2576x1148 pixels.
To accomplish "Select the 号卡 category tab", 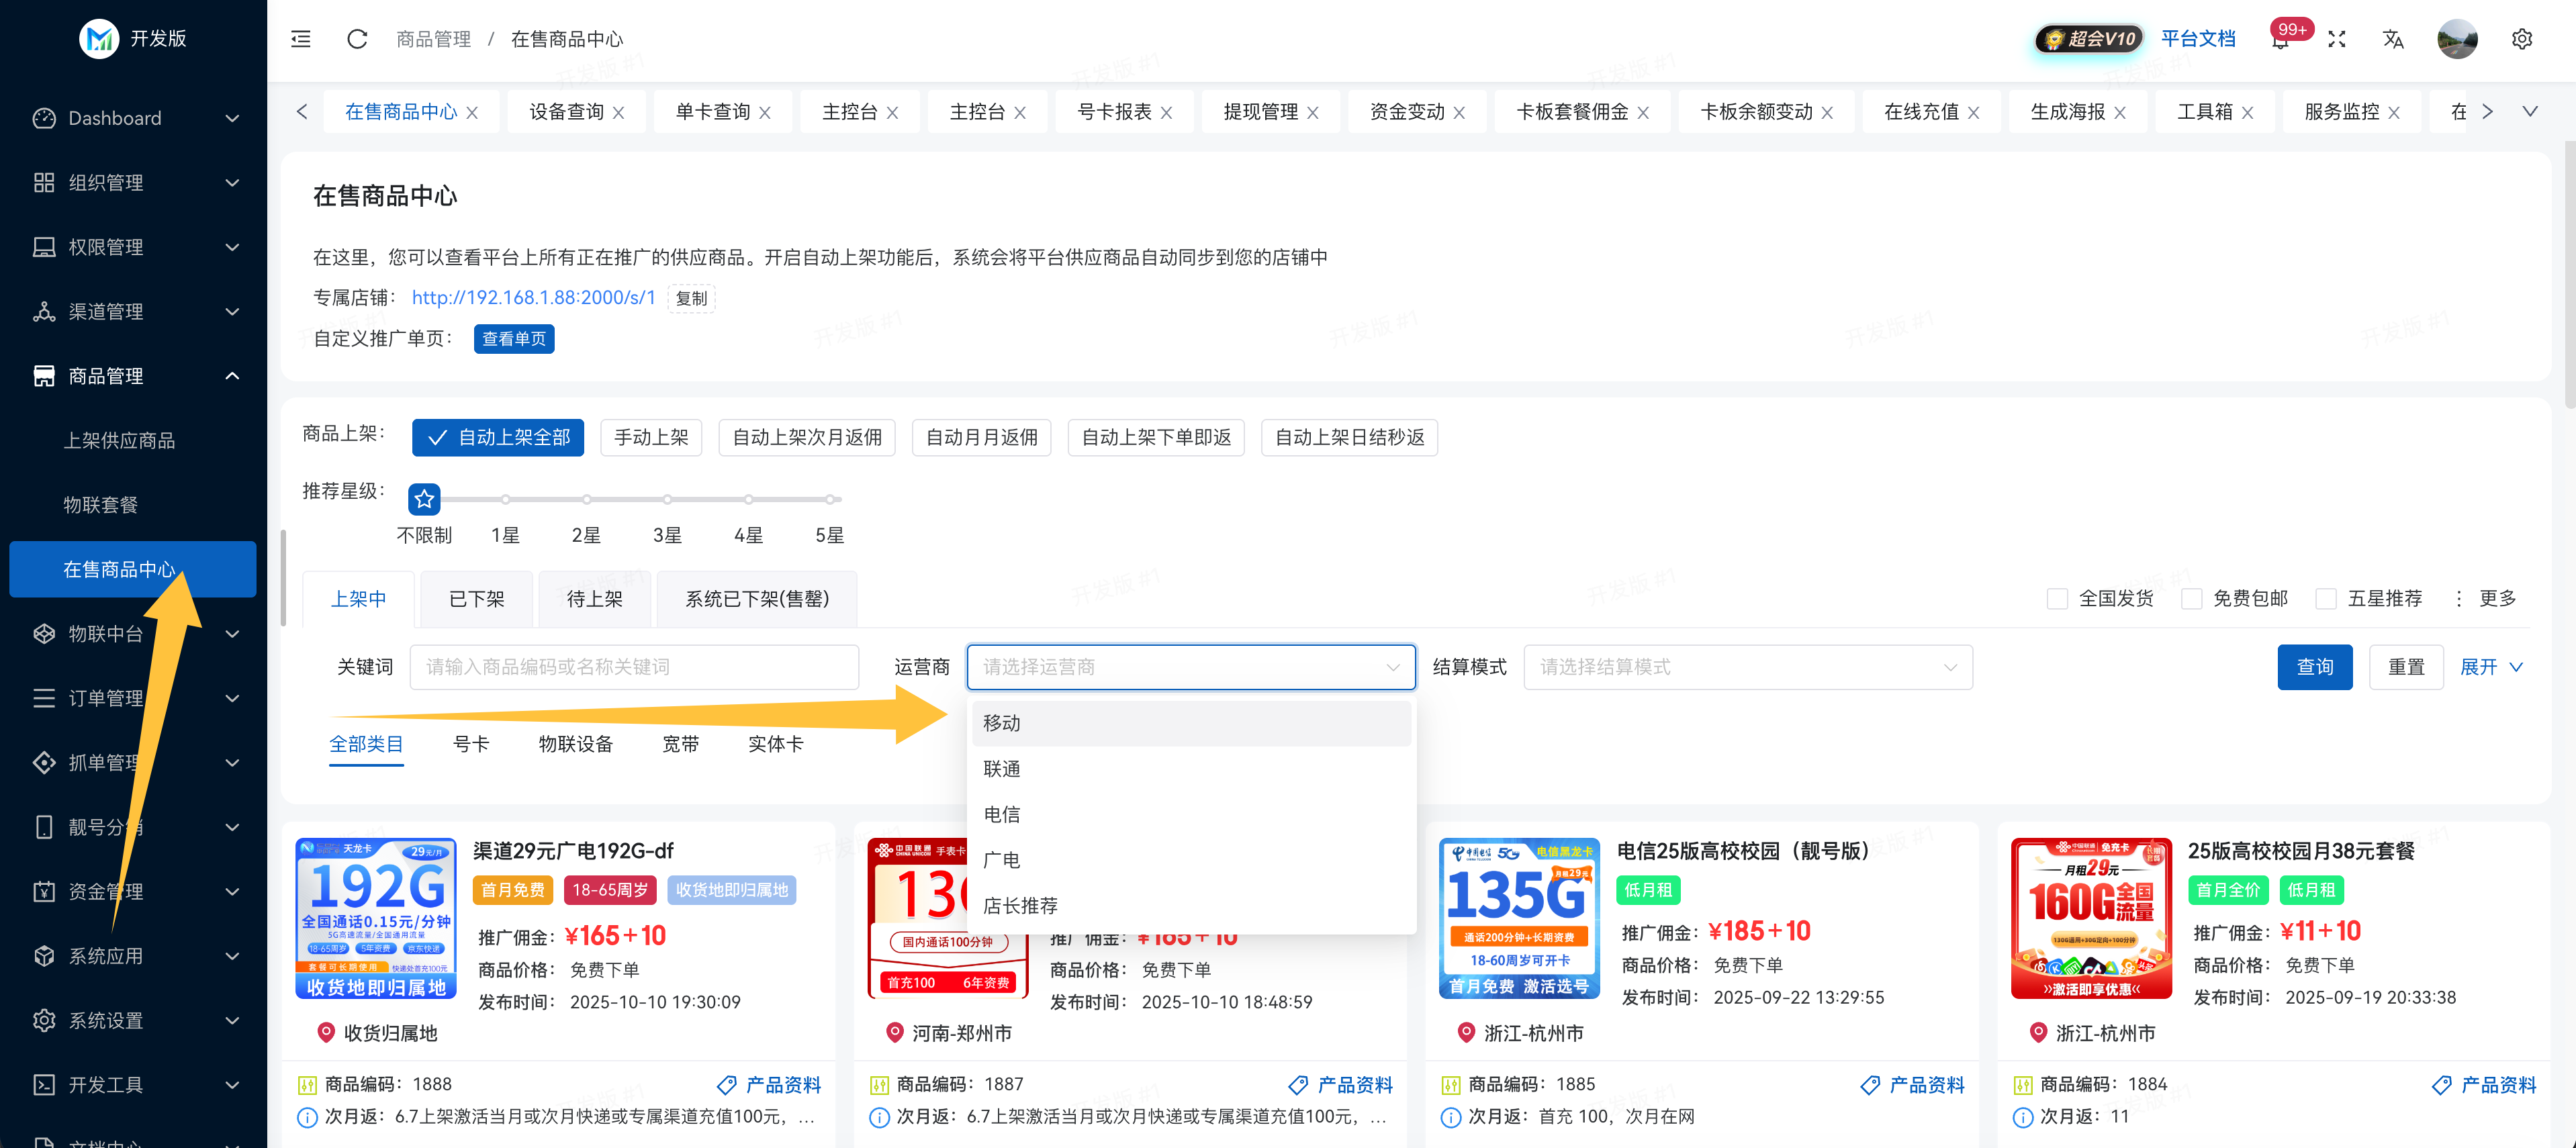I will click(471, 744).
